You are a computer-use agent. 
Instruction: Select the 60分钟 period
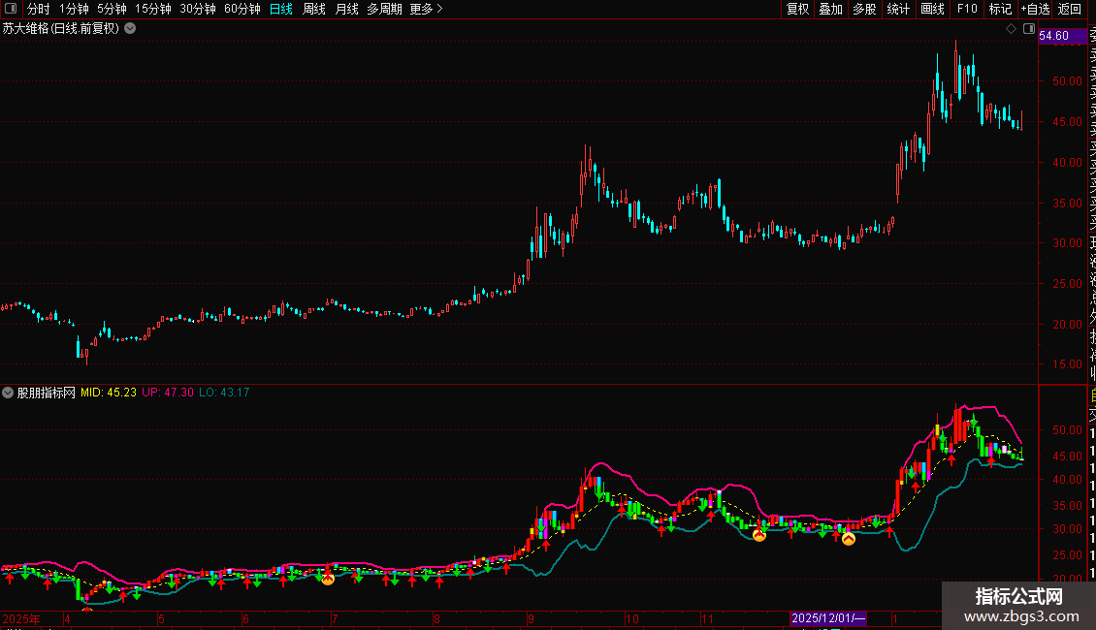pyautogui.click(x=242, y=9)
